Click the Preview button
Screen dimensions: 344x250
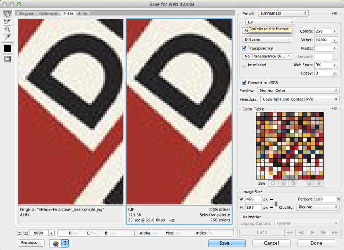(31, 243)
